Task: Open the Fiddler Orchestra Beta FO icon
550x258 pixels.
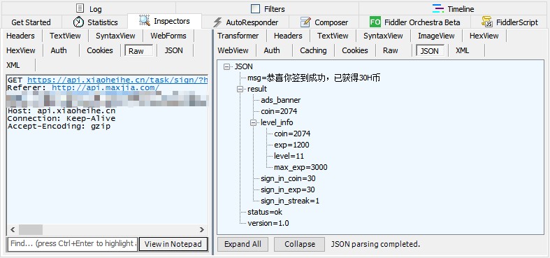Action: coord(375,22)
